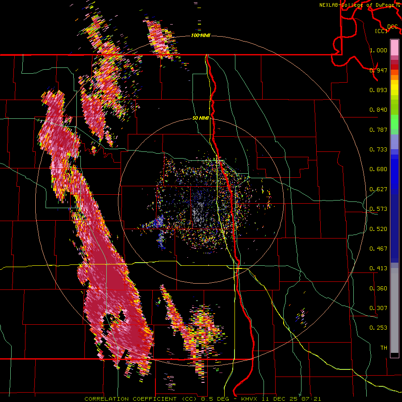Image resolution: width=402 pixels, height=402 pixels.
Task: Click the 0.787 scale value
Action: click(378, 130)
